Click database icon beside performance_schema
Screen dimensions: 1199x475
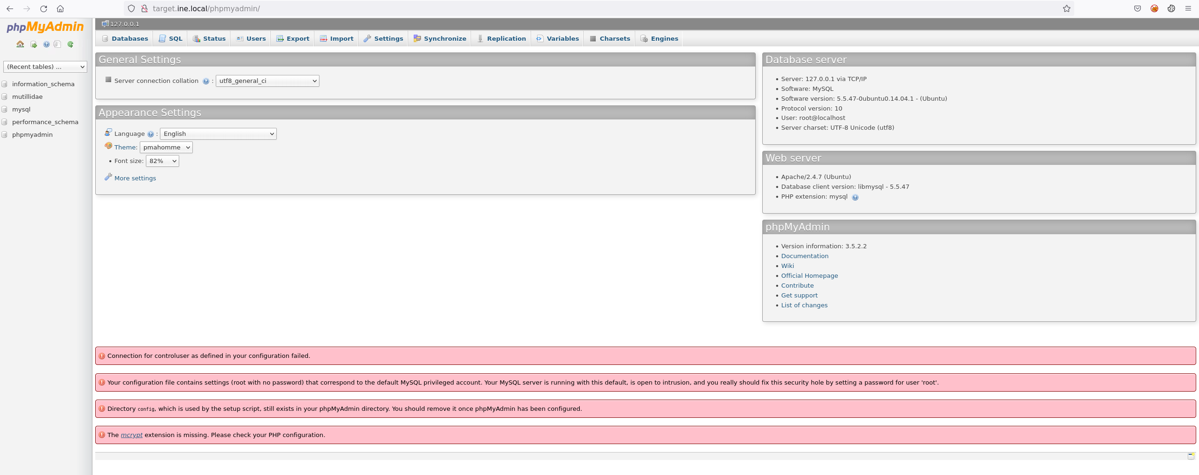point(5,122)
